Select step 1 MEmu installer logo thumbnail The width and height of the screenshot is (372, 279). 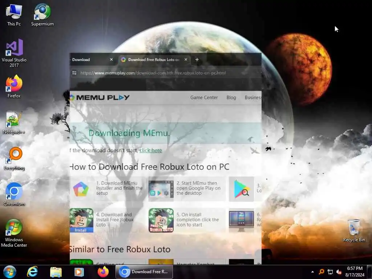81,189
